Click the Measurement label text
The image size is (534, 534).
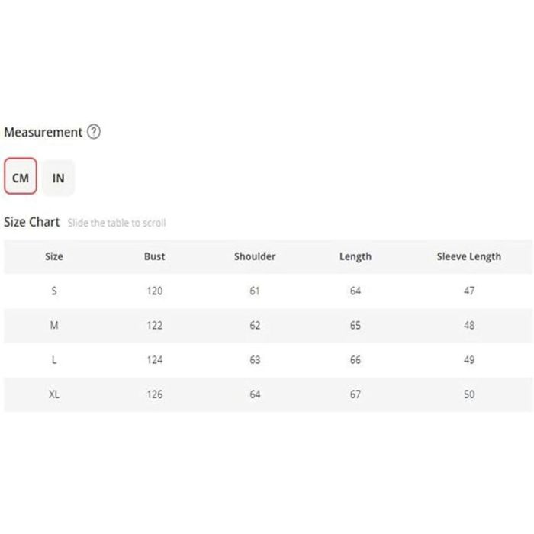(x=43, y=132)
